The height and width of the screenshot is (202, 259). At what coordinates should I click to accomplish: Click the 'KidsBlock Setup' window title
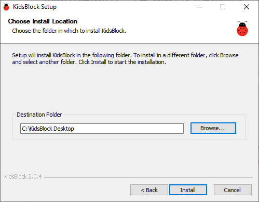pyautogui.click(x=35, y=7)
